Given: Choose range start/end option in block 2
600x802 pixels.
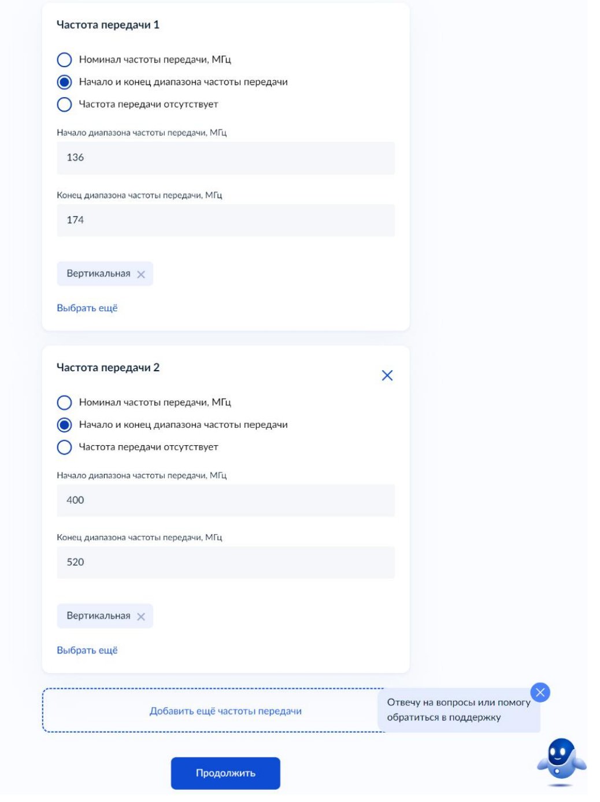Looking at the screenshot, I should coord(65,425).
